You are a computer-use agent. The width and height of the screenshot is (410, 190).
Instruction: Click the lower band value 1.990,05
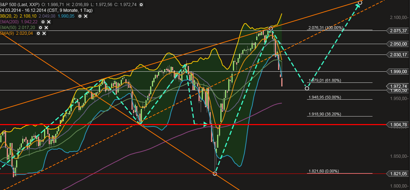click(x=67, y=16)
